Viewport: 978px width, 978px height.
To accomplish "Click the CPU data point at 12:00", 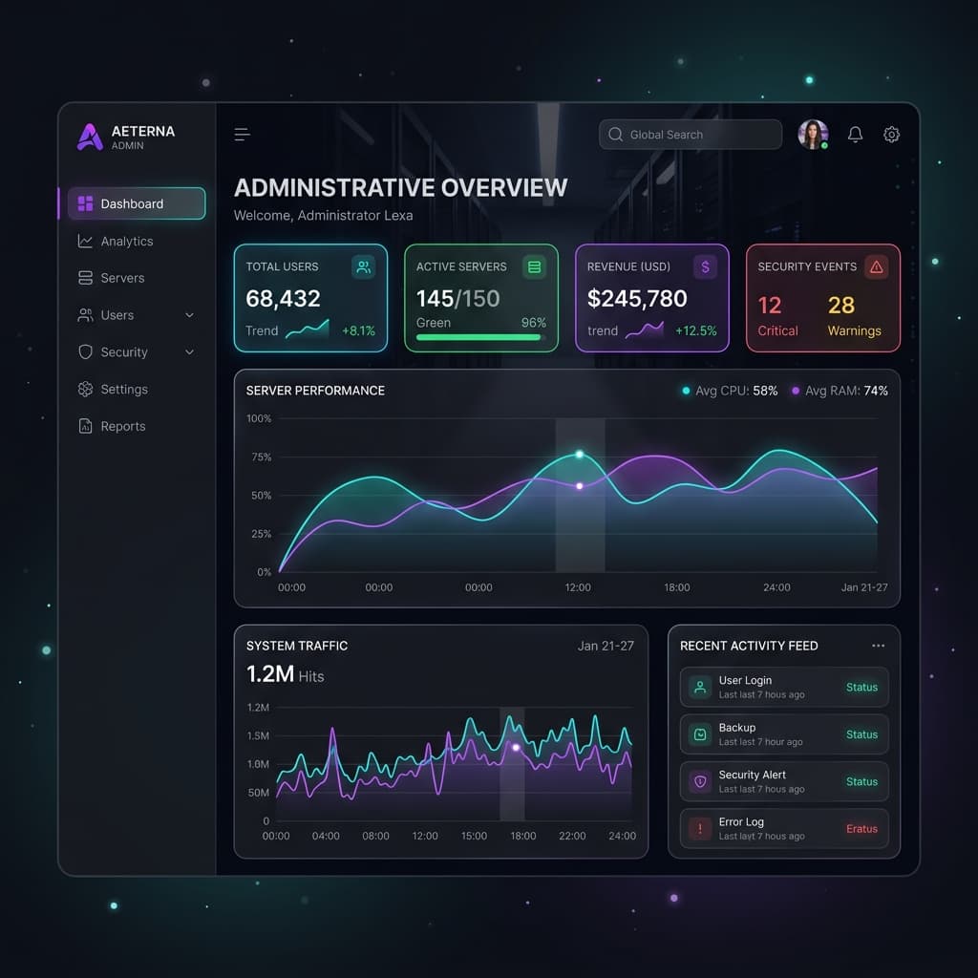I will click(580, 454).
